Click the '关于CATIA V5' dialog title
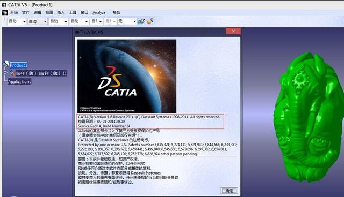 click(89, 32)
